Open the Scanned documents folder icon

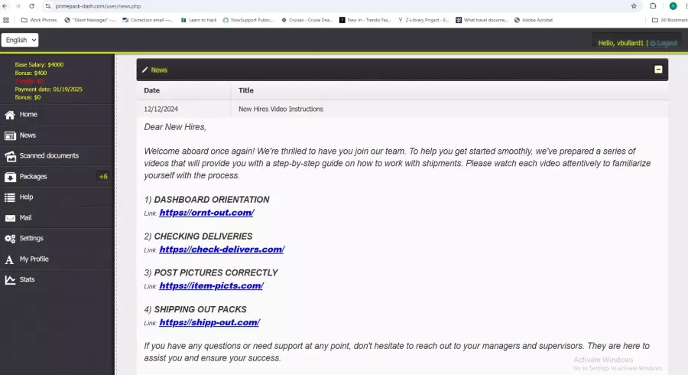pyautogui.click(x=10, y=156)
